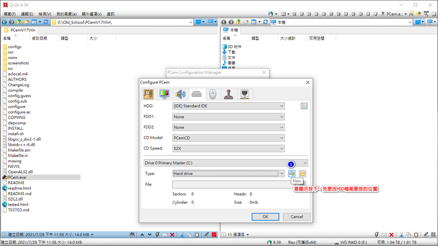Screen dimensions: 438x246
Task: Open the 額外選項(x) menu
Action: click(x=92, y=14)
